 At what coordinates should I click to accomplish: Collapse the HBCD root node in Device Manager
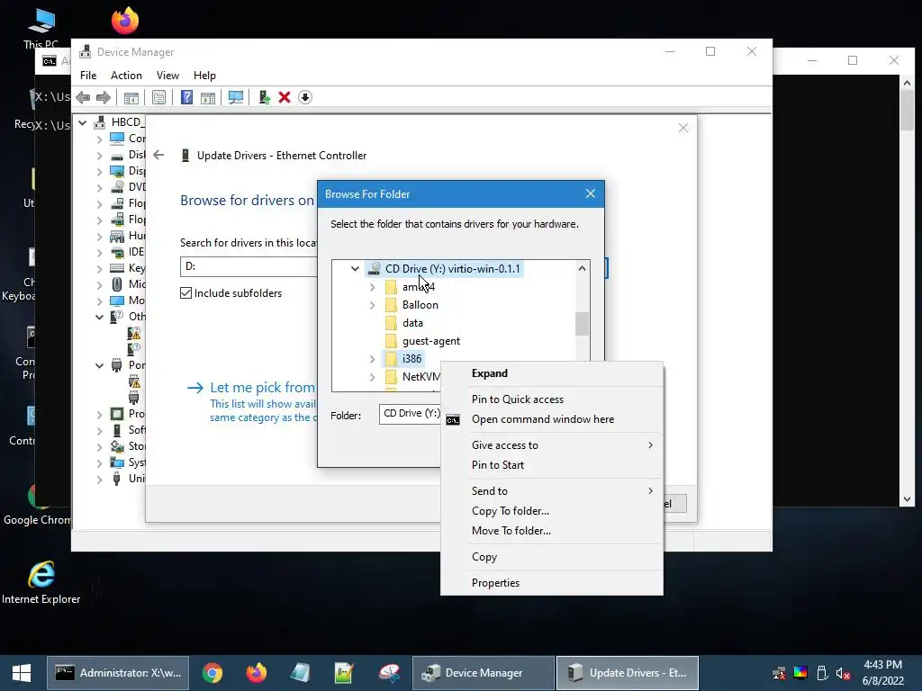coord(82,122)
